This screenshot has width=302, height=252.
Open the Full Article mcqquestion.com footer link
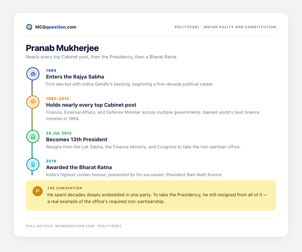(73, 226)
